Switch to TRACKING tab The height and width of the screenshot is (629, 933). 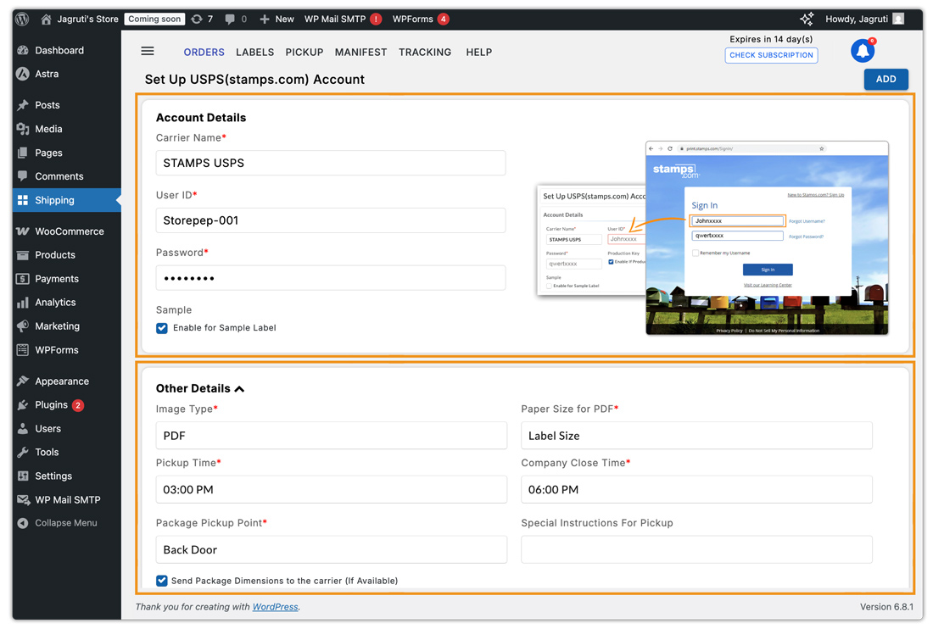[x=425, y=53]
